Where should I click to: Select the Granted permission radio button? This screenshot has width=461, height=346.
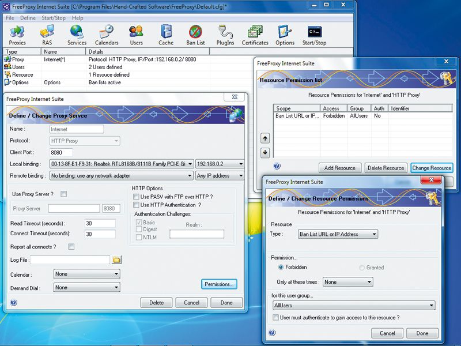362,268
